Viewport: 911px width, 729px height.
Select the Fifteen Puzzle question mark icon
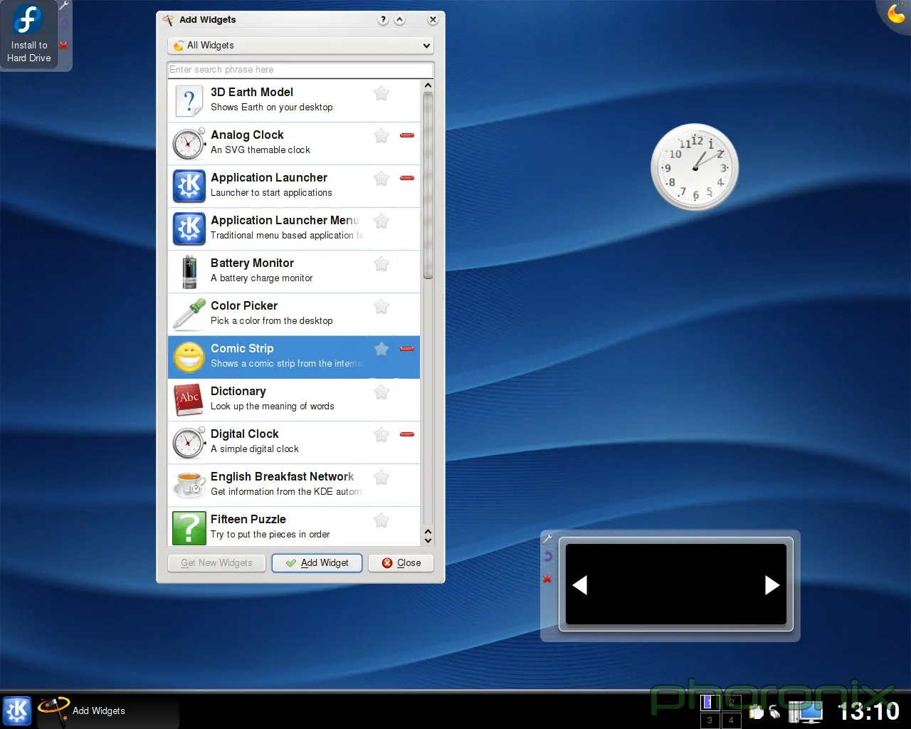click(189, 528)
